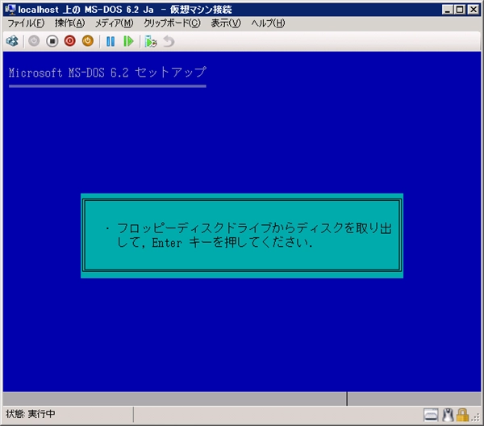Screen dimensions: 484x426
Task: Click the floppy disk removal message box
Action: click(x=242, y=236)
